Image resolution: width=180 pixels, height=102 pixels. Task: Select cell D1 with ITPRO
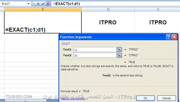pos(108,22)
